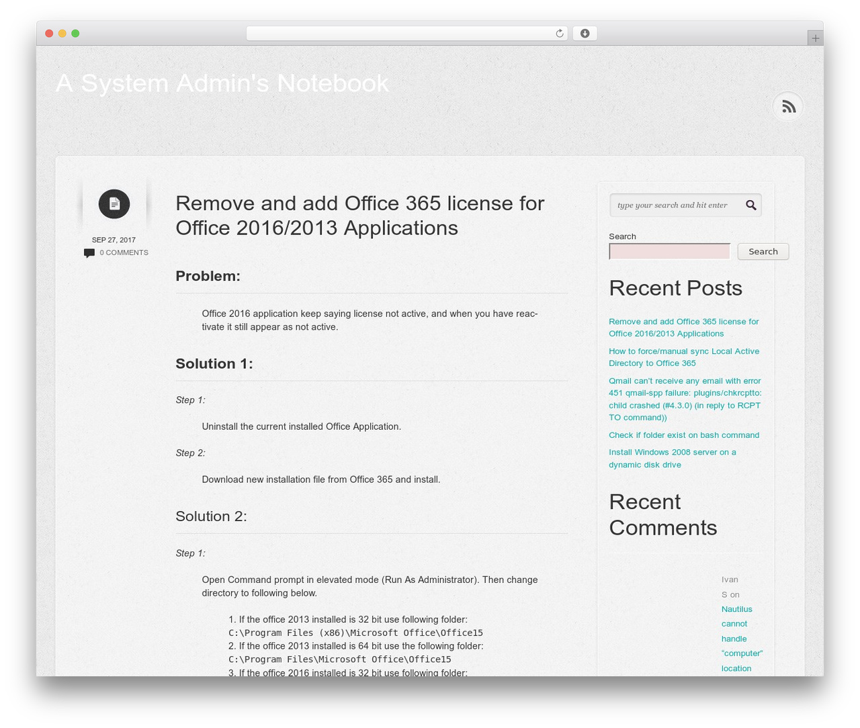Click the browser address bar
The image size is (860, 728).
click(407, 34)
